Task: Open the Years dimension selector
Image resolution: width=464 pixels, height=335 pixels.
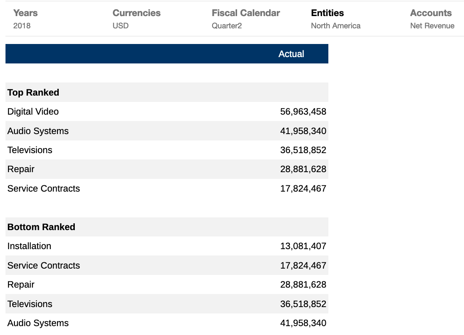Action: pos(25,13)
